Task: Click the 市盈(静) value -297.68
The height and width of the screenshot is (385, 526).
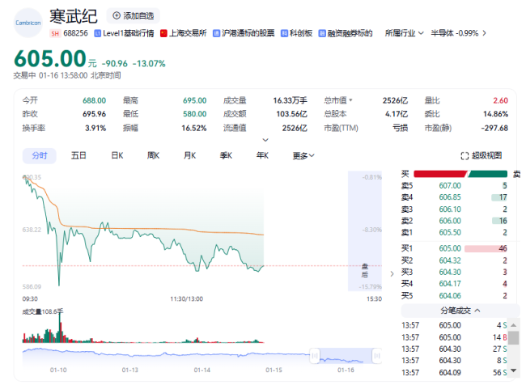Action: (494, 128)
